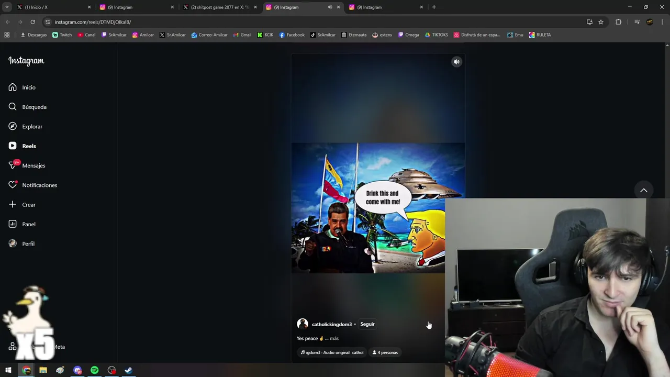670x377 pixels.
Task: Open Omega bookmark
Action: tap(408, 35)
